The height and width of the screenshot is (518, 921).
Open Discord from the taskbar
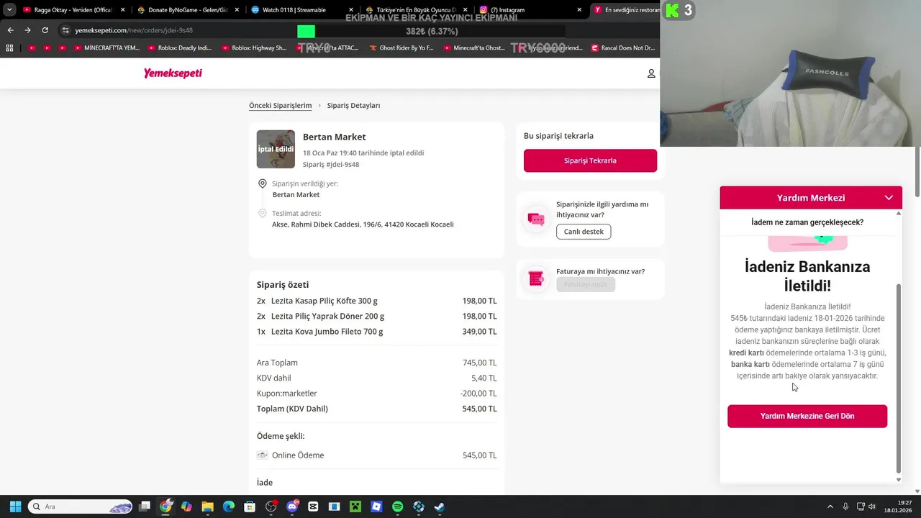tap(292, 506)
